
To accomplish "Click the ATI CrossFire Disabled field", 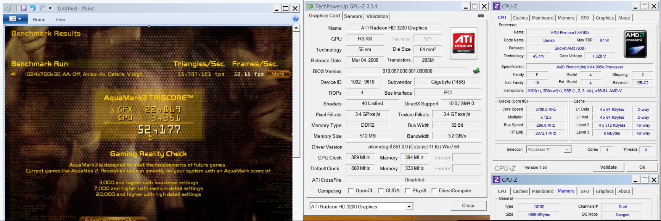I will pos(414,180).
